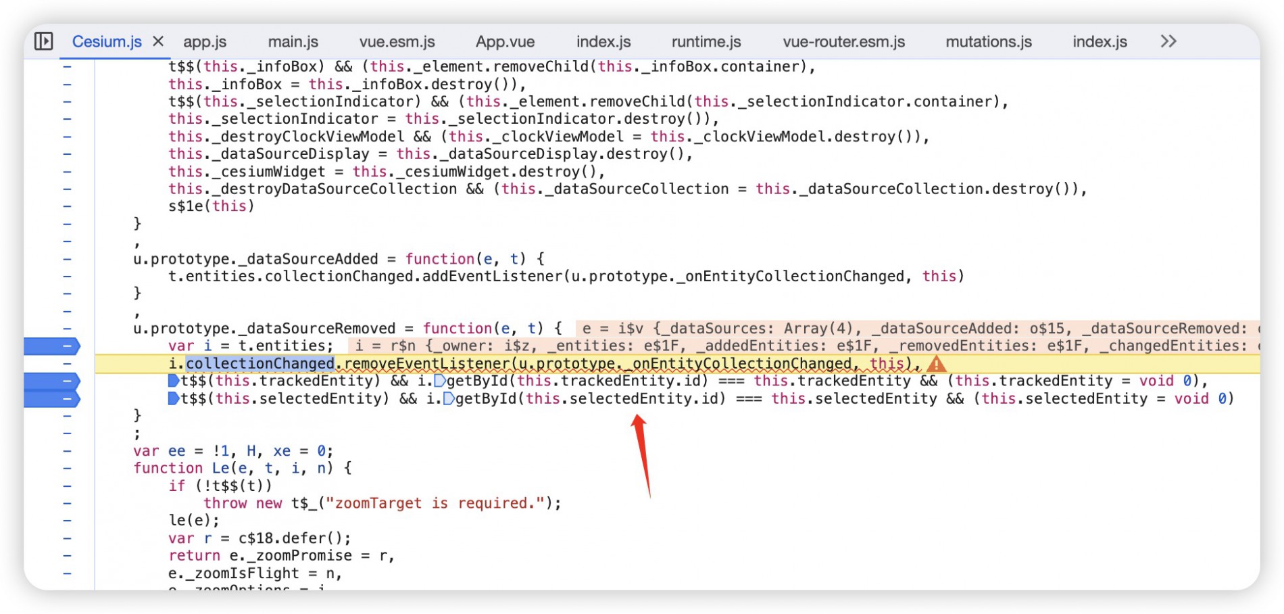Click inline breakpoint marker before getById(this.selectedEntity.id)
Image resolution: width=1284 pixels, height=614 pixels.
tap(449, 398)
